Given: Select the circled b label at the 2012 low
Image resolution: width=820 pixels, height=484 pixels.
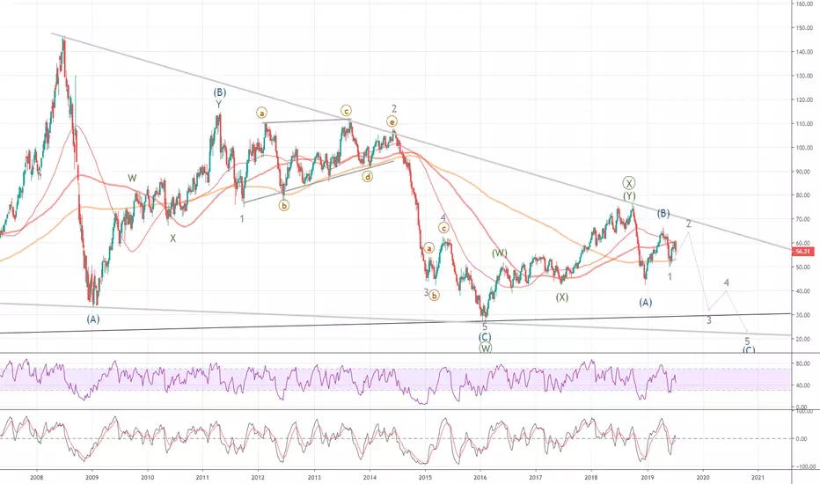Looking at the screenshot, I should [284, 206].
